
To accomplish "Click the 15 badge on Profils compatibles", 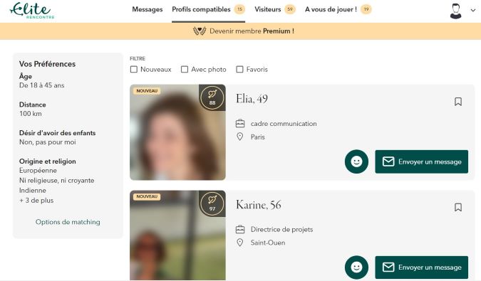I will pyautogui.click(x=239, y=9).
